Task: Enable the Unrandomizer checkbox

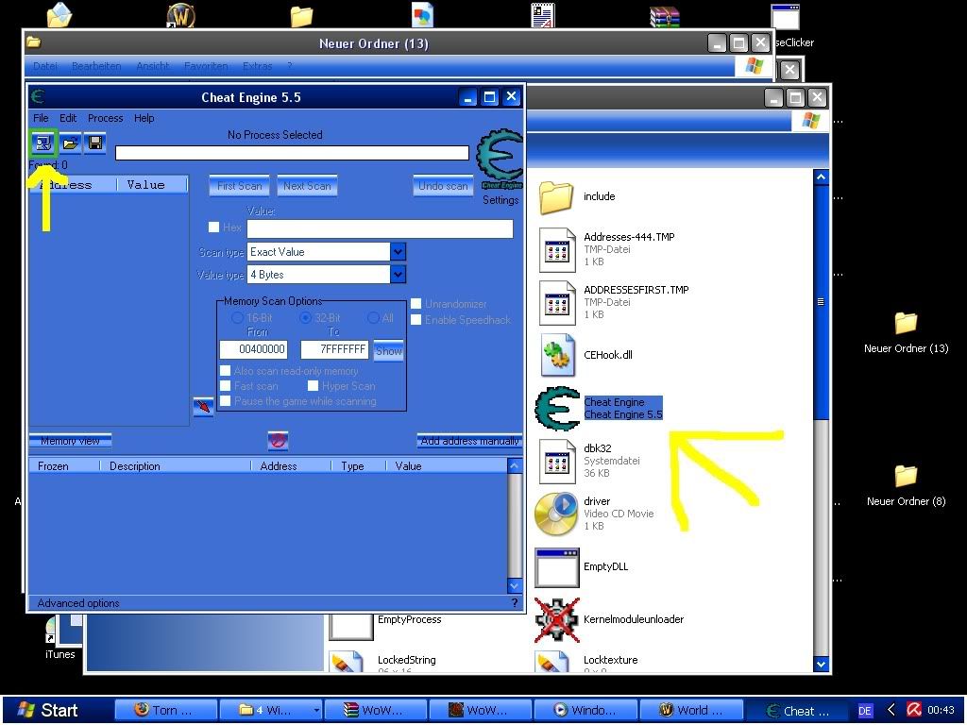Action: point(416,303)
